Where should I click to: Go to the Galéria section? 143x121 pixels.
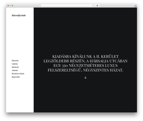click(15, 64)
